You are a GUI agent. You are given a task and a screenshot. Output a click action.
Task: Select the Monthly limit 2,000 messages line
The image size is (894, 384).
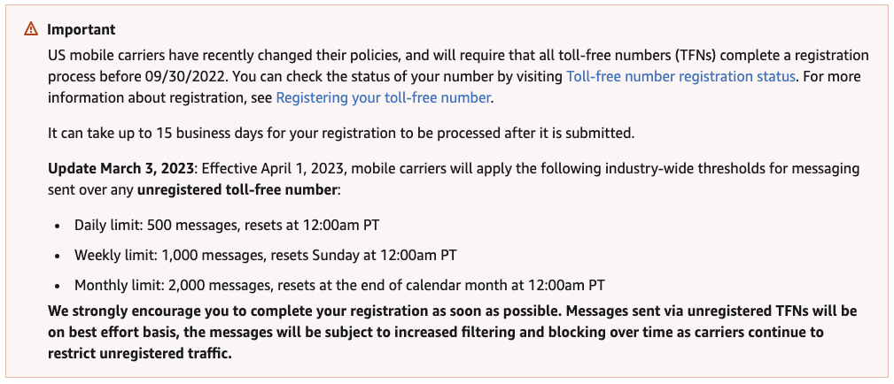(x=340, y=284)
